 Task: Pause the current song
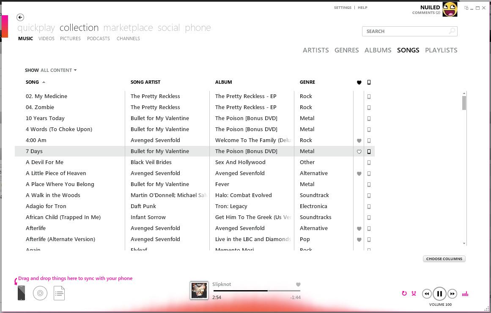[439, 294]
